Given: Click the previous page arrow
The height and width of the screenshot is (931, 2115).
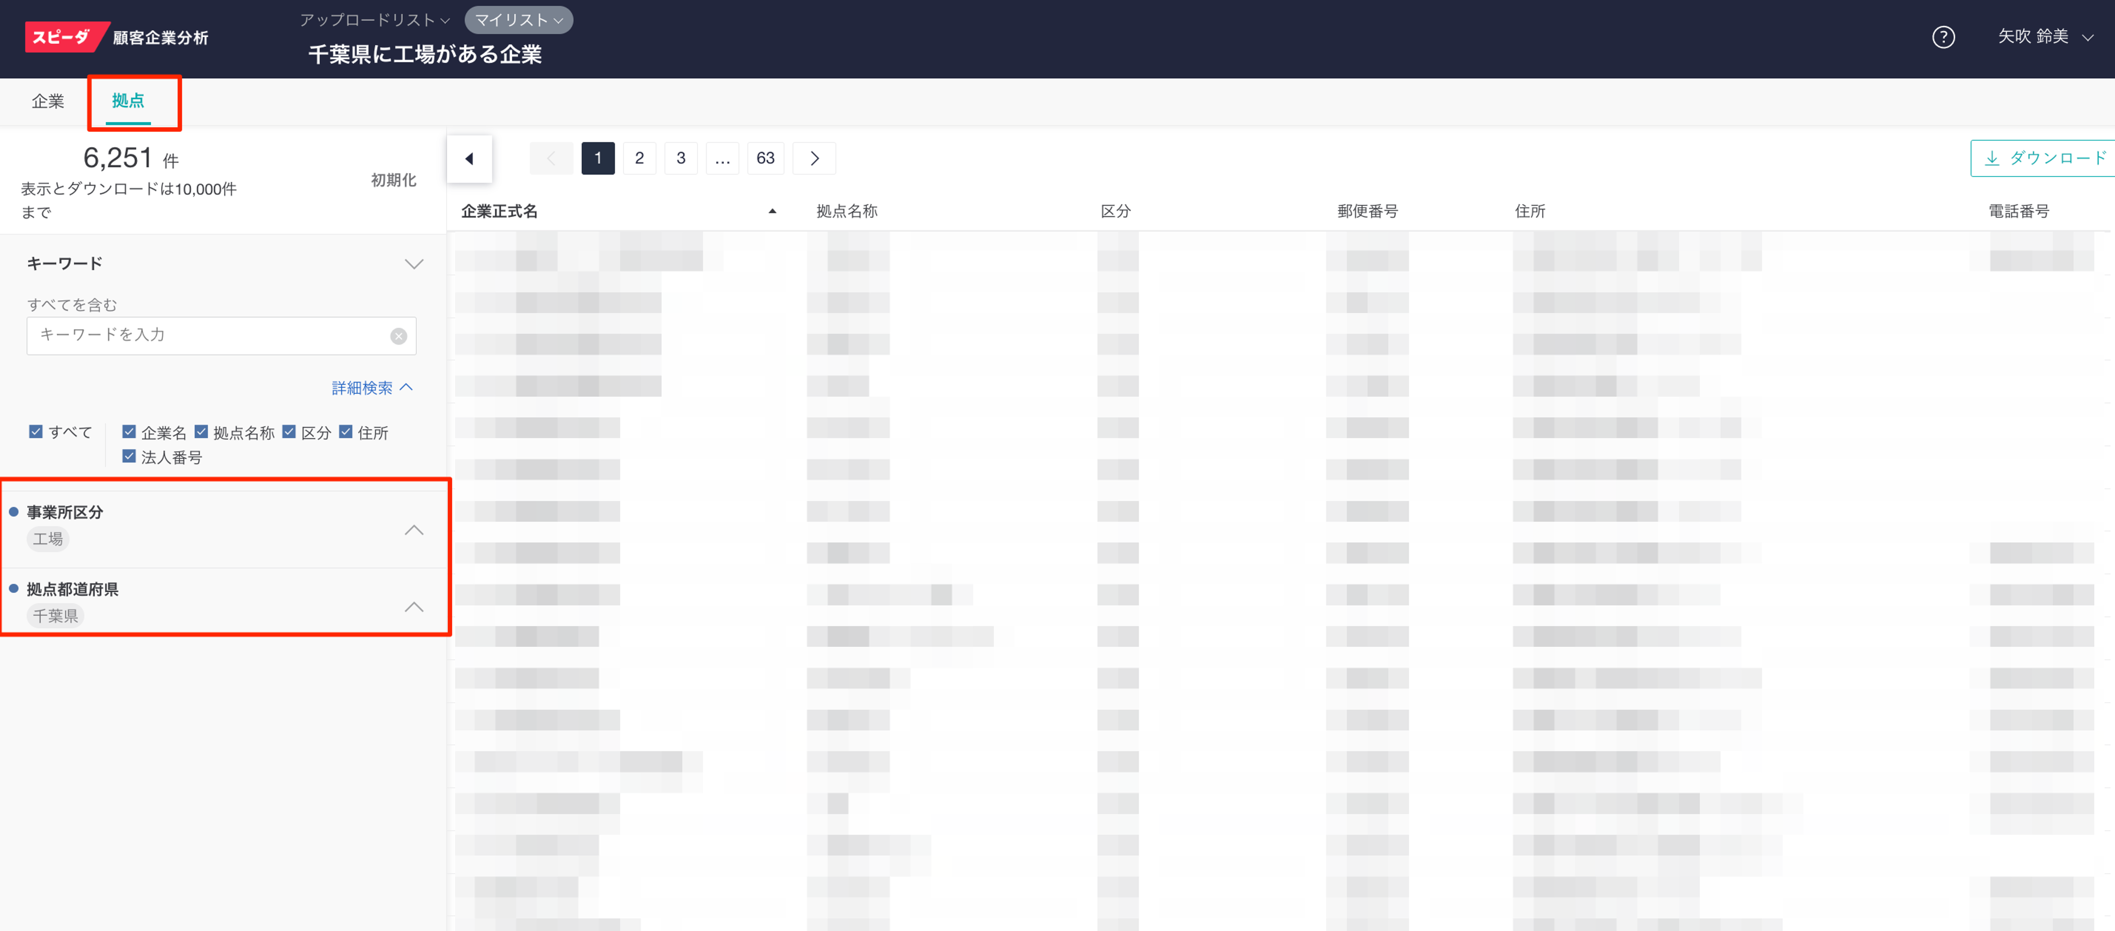Looking at the screenshot, I should tap(551, 159).
